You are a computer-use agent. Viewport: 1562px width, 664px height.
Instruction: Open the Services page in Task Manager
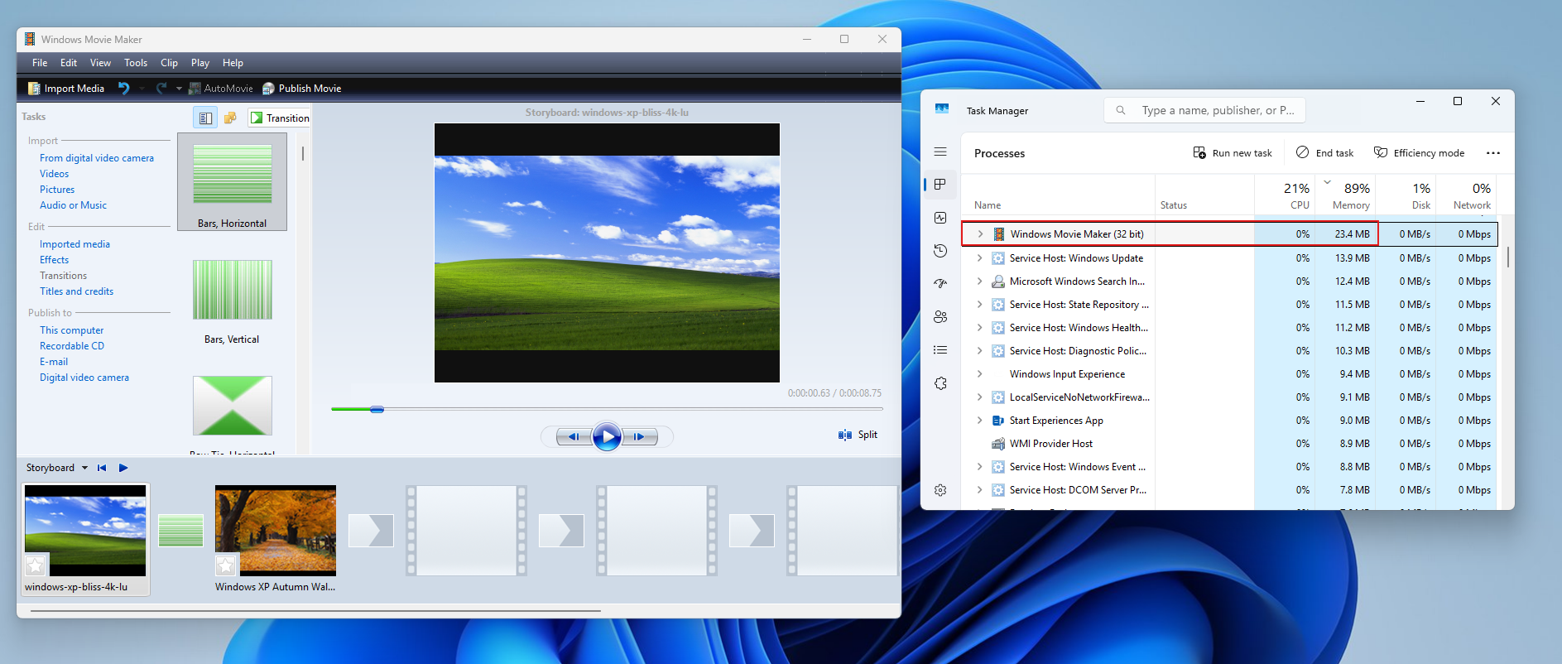[x=940, y=383]
